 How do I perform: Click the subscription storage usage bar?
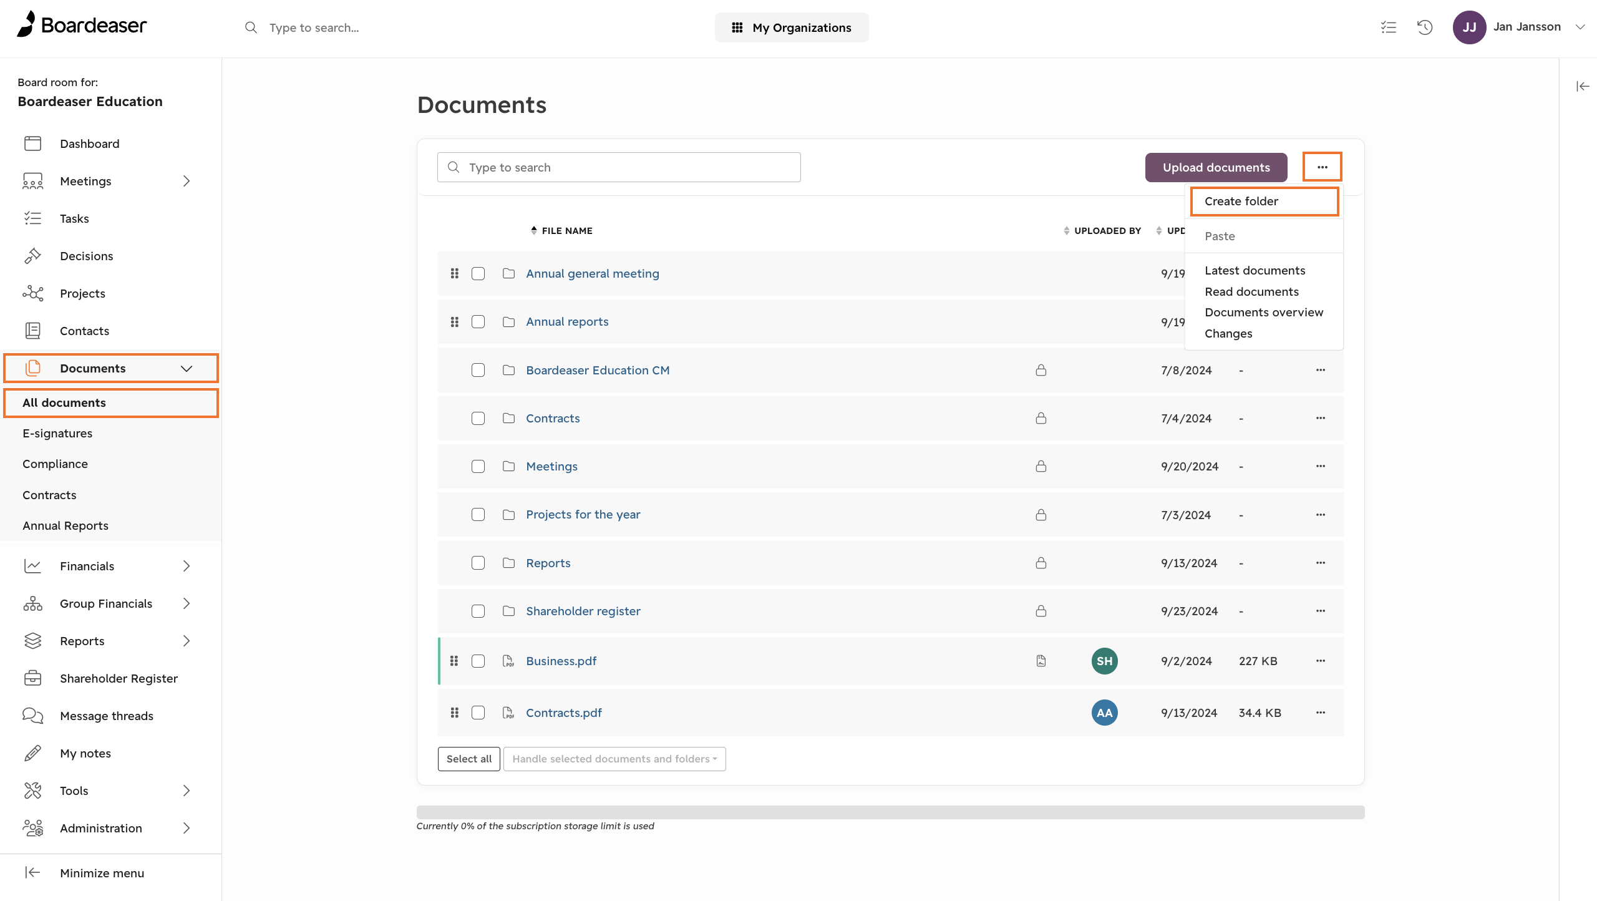pos(890,812)
